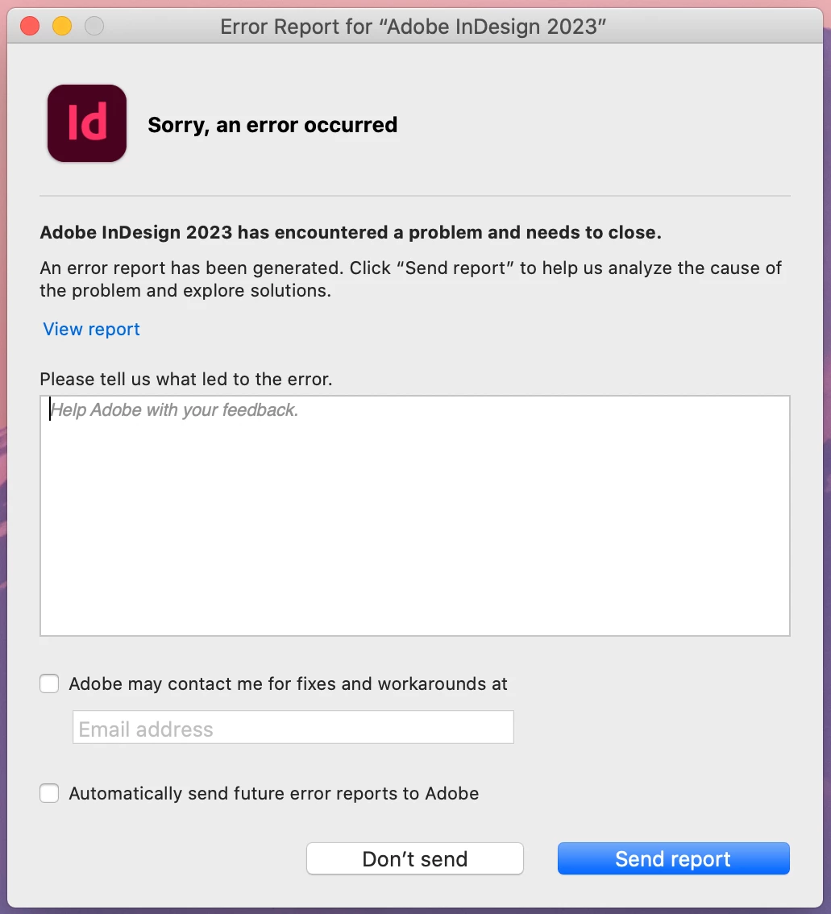Viewport: 831px width, 914px height.
Task: Minimize the dialog using the yellow button
Action: pyautogui.click(x=62, y=27)
